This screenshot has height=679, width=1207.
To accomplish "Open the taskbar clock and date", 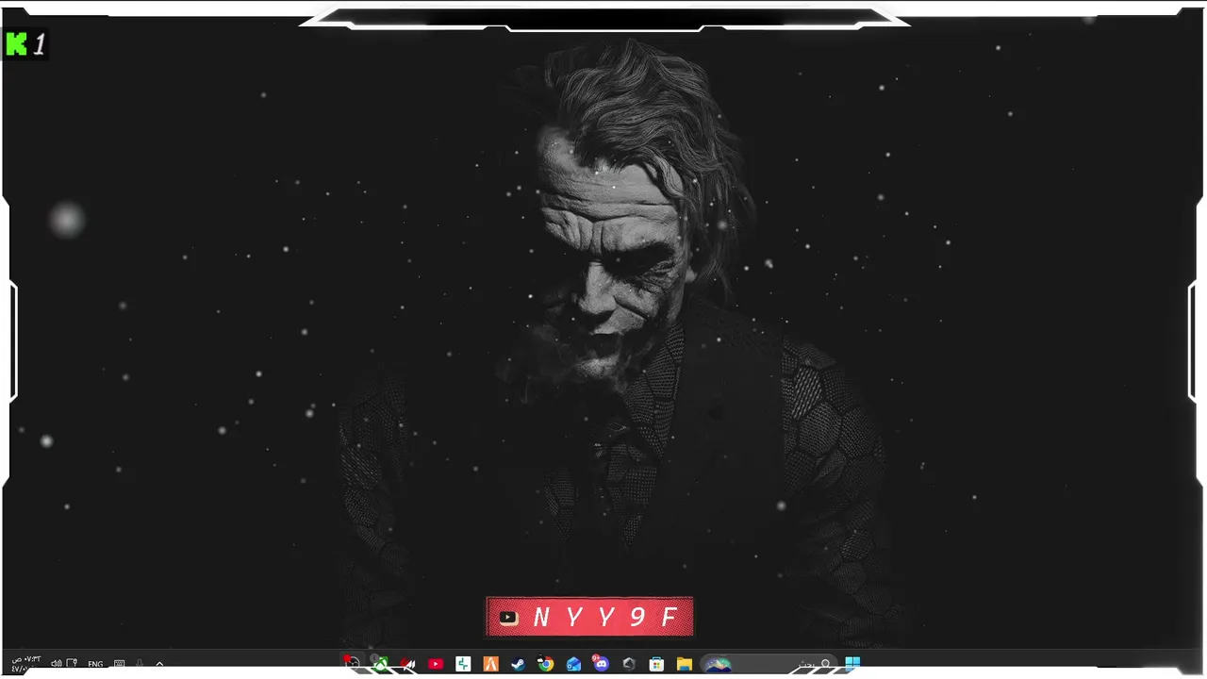I will [x=26, y=664].
